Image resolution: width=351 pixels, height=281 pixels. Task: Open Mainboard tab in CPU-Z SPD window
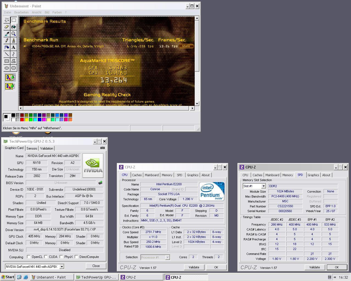272,175
